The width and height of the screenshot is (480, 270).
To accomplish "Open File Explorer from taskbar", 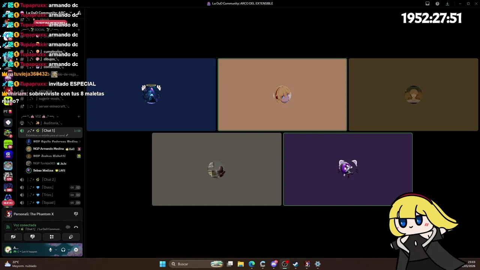I will pyautogui.click(x=241, y=264).
